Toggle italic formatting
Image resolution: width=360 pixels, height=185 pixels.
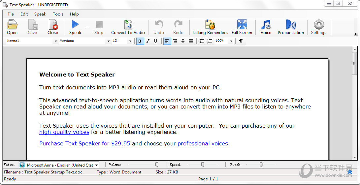(148, 41)
